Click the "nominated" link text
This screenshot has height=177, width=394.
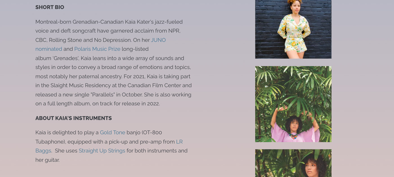pos(49,49)
